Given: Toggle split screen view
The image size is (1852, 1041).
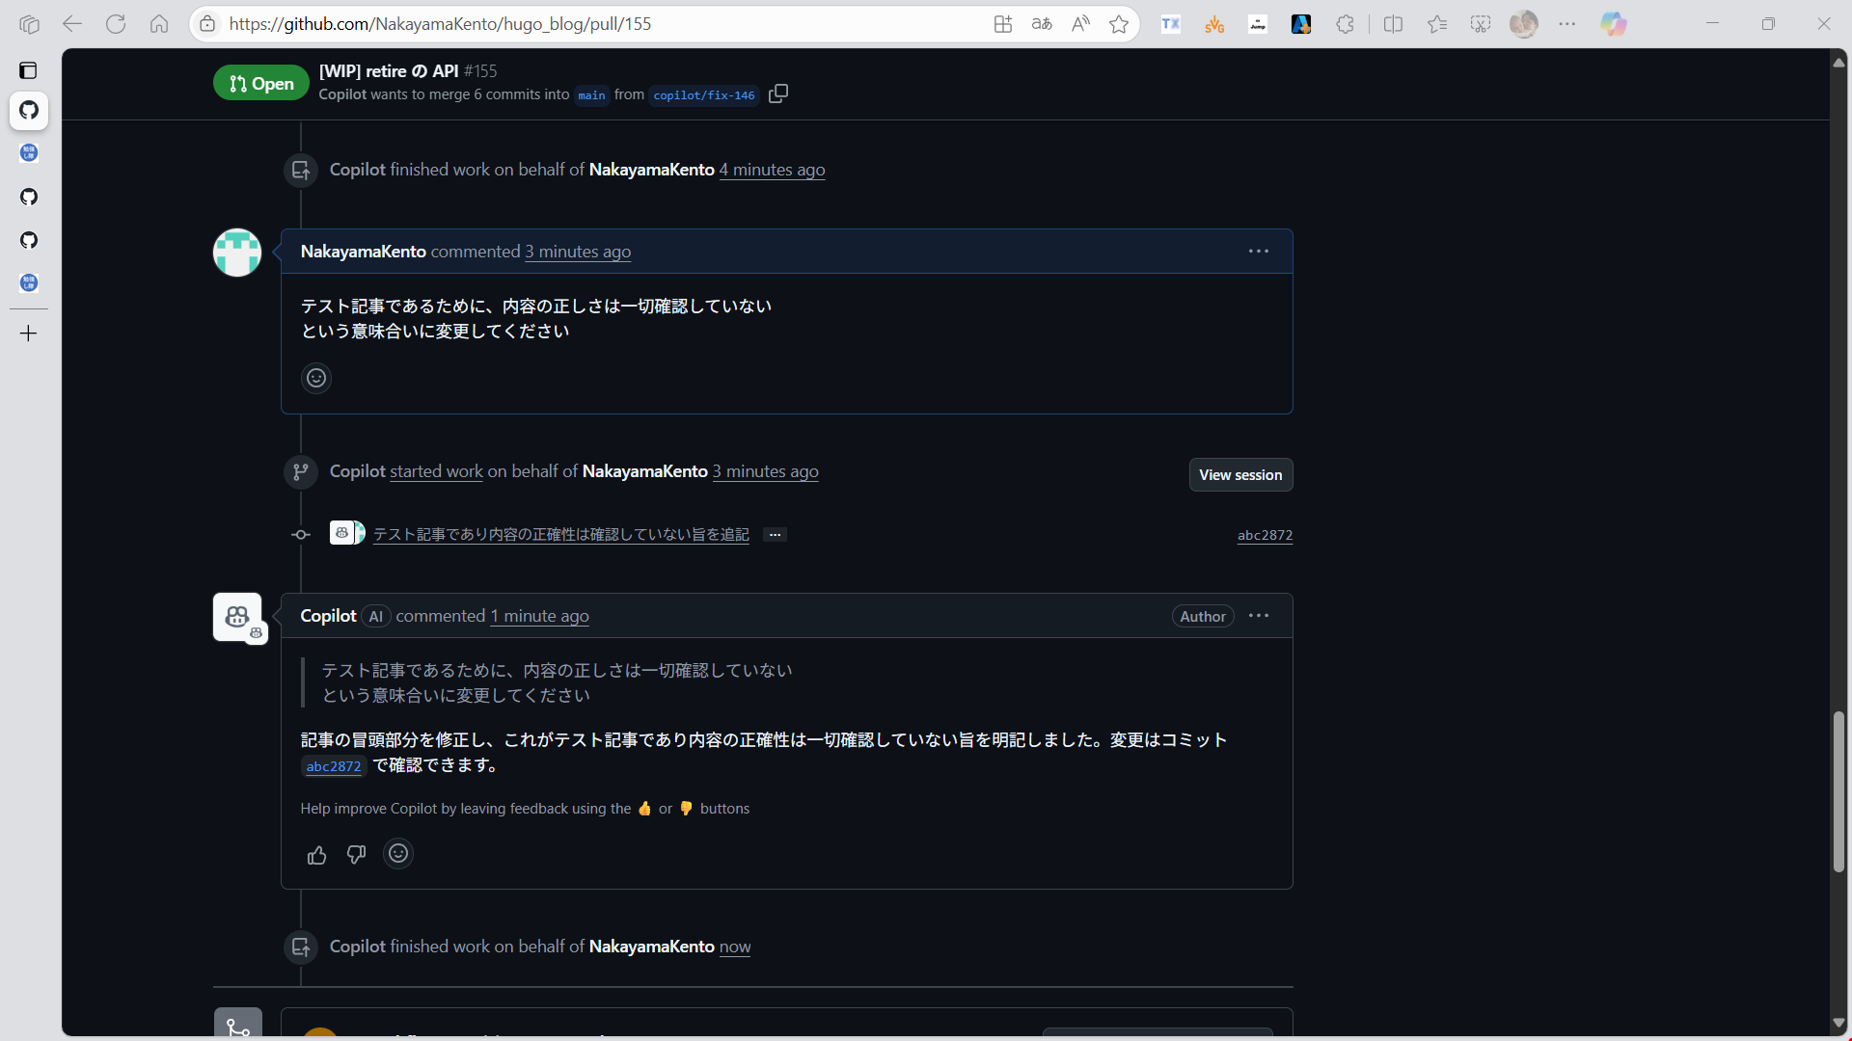Looking at the screenshot, I should click(1393, 24).
